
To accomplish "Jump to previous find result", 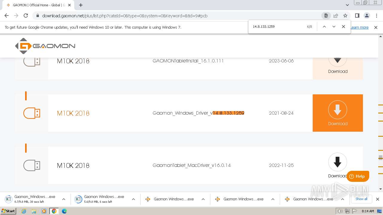I will coord(324,27).
